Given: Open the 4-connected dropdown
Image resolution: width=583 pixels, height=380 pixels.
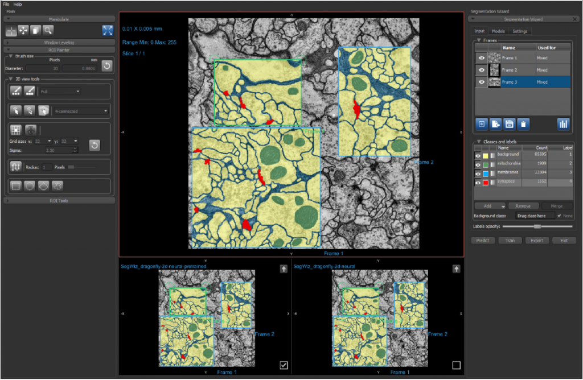Looking at the screenshot, I should (81, 111).
